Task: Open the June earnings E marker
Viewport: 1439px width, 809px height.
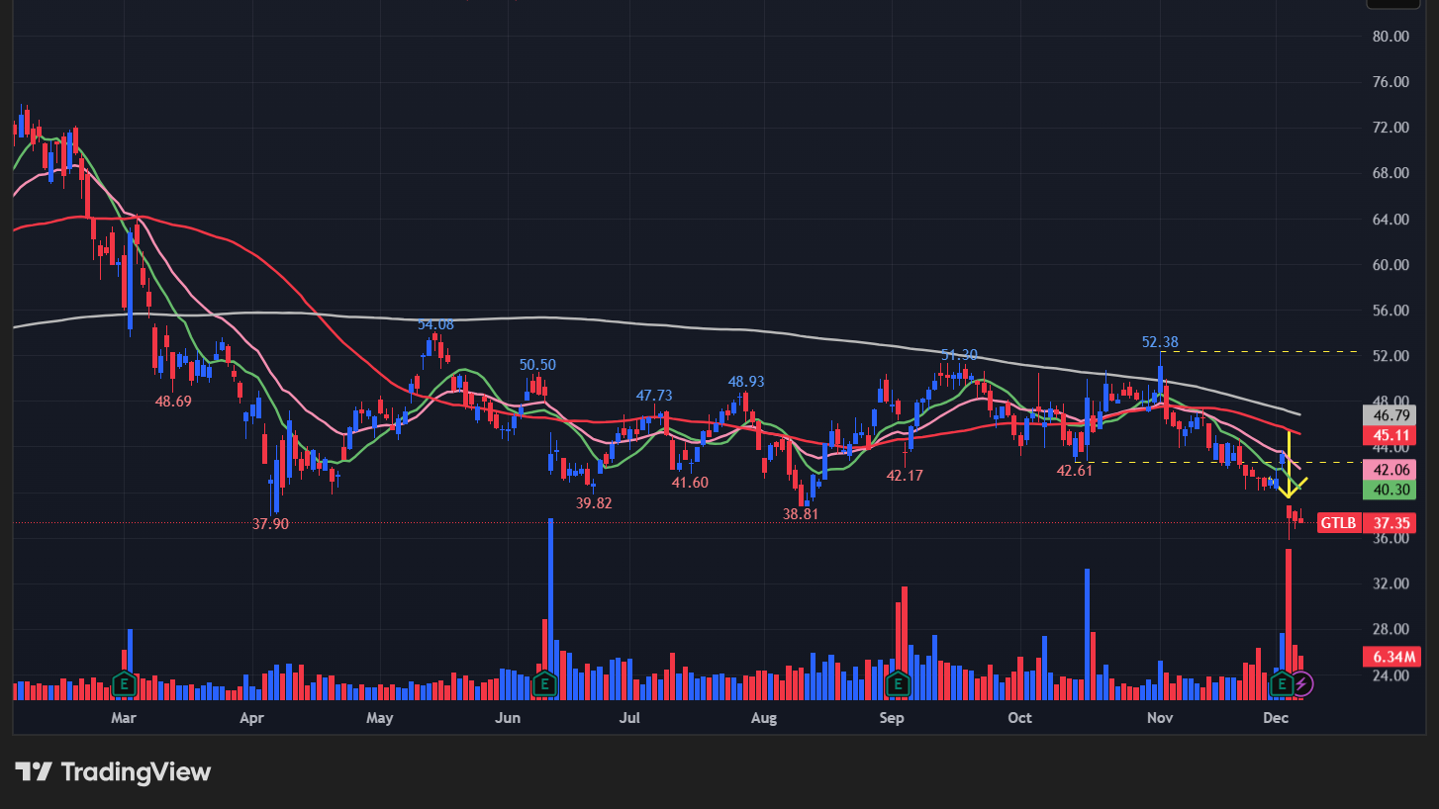Action: click(543, 683)
